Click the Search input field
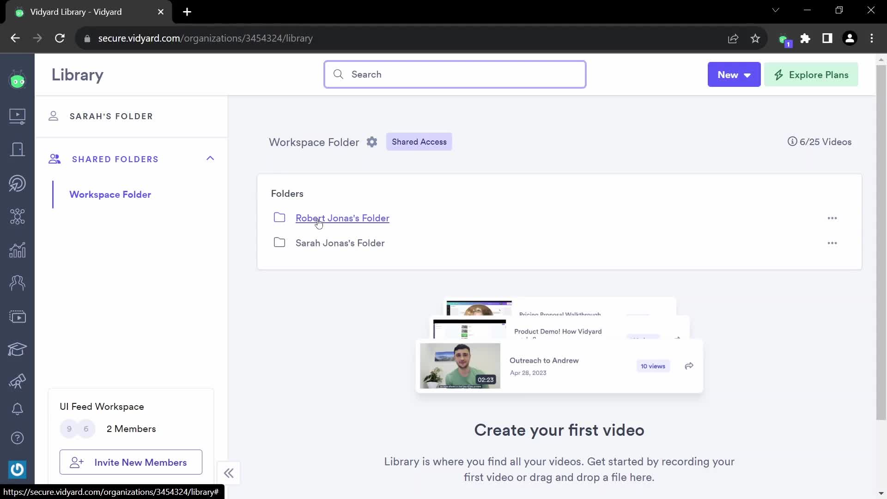This screenshot has height=499, width=887. [x=455, y=74]
